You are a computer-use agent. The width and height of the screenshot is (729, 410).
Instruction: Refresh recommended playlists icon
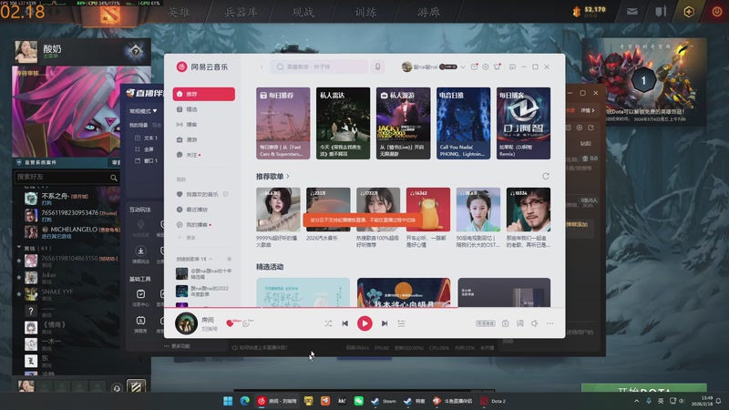tap(546, 176)
